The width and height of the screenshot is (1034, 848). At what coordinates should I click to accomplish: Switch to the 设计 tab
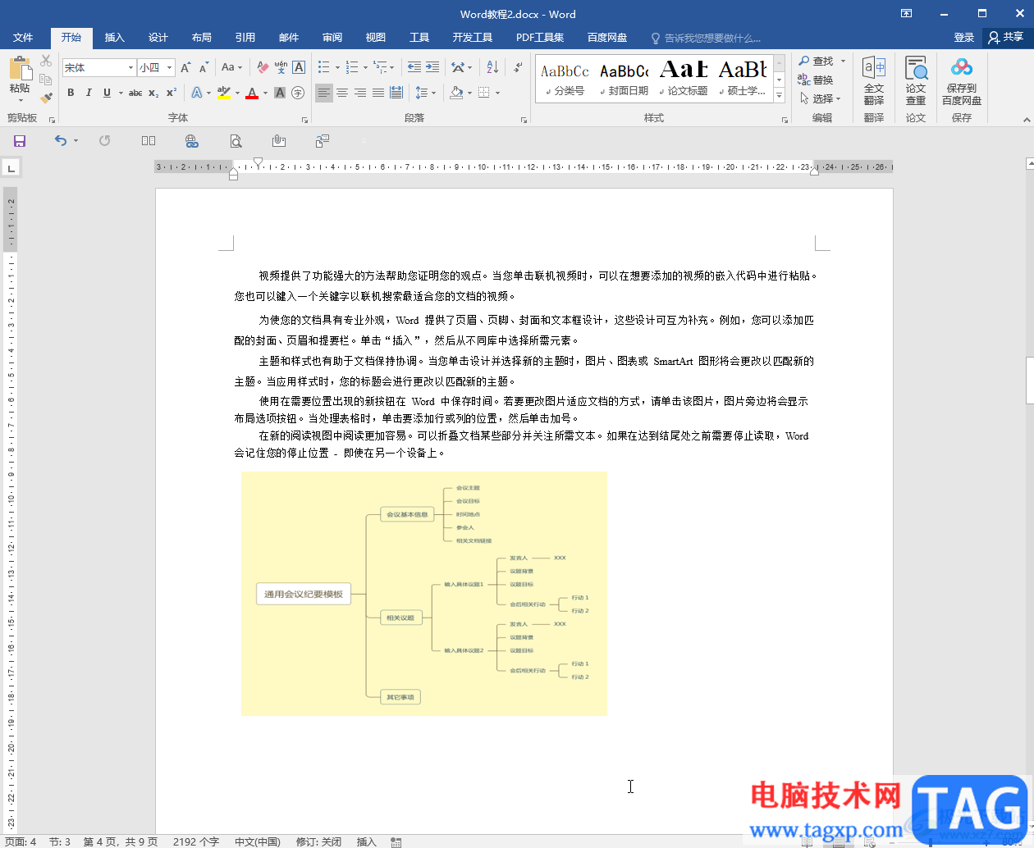coord(158,38)
